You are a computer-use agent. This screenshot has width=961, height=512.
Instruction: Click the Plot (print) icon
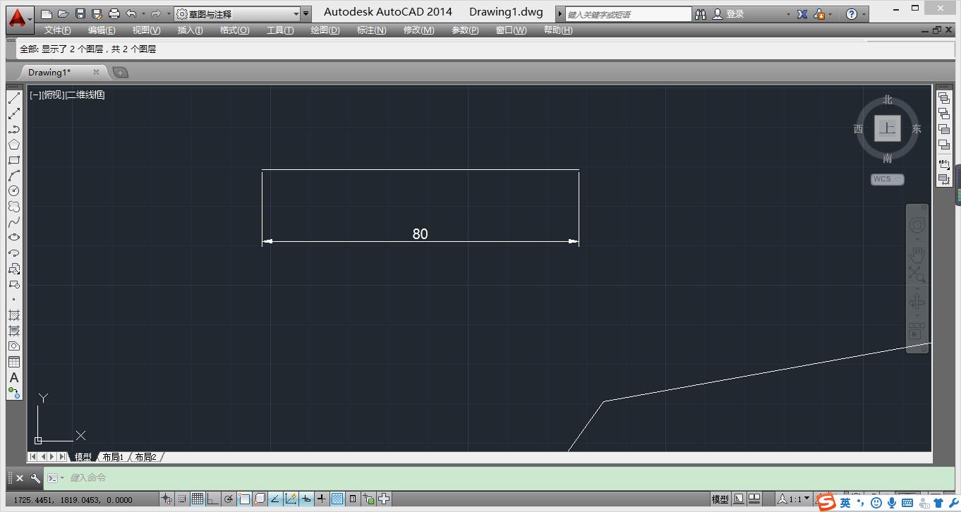114,13
